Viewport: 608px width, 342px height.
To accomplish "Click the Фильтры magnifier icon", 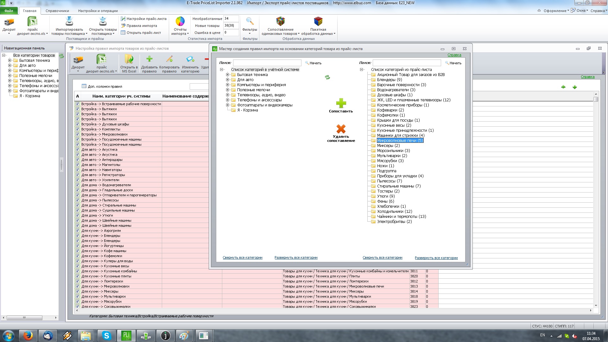I will click(250, 22).
